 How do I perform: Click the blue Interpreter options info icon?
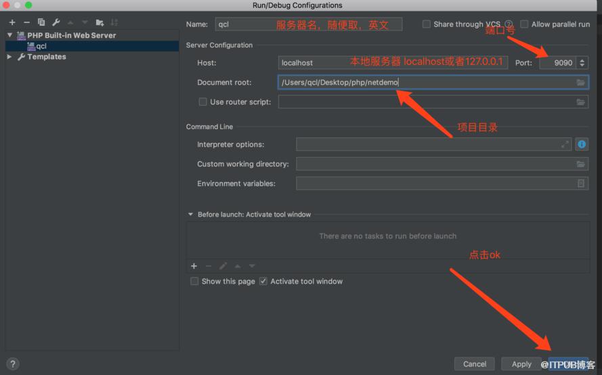[582, 144]
